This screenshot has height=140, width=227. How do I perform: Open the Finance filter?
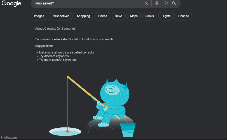(183, 16)
